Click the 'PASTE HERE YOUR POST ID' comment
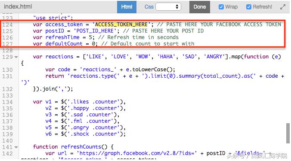Screen dimensions: 291x161 (163, 31)
